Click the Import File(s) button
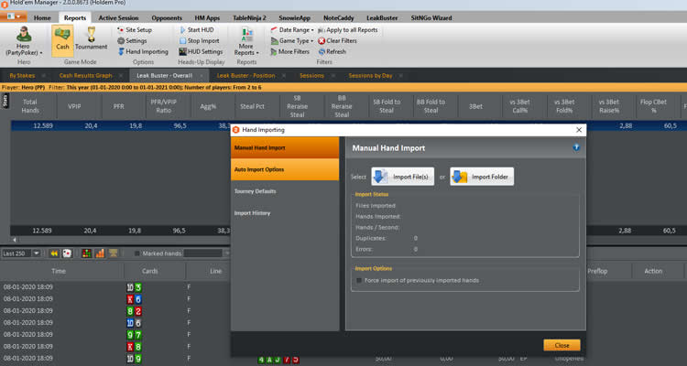 pyautogui.click(x=403, y=177)
